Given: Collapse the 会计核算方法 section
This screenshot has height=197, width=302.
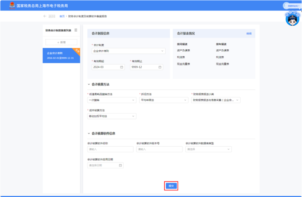Looking at the screenshot, I should (x=89, y=84).
